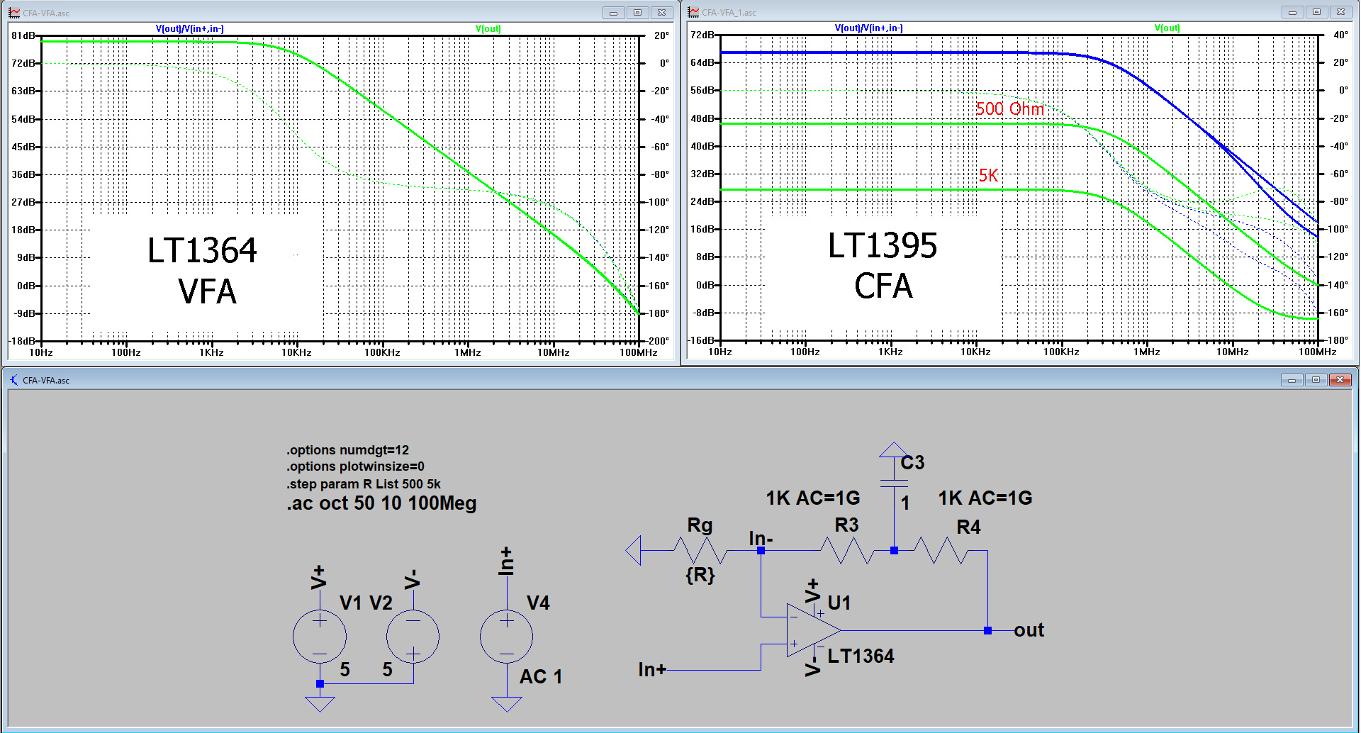
Task: Maximize the CFA-VFA.asc plot window
Action: 637,13
